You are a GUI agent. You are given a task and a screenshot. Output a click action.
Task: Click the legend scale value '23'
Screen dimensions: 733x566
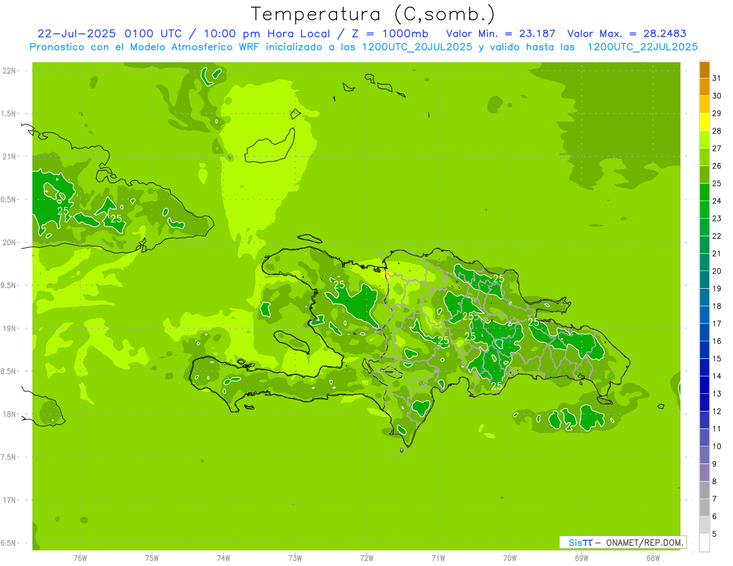tap(717, 219)
